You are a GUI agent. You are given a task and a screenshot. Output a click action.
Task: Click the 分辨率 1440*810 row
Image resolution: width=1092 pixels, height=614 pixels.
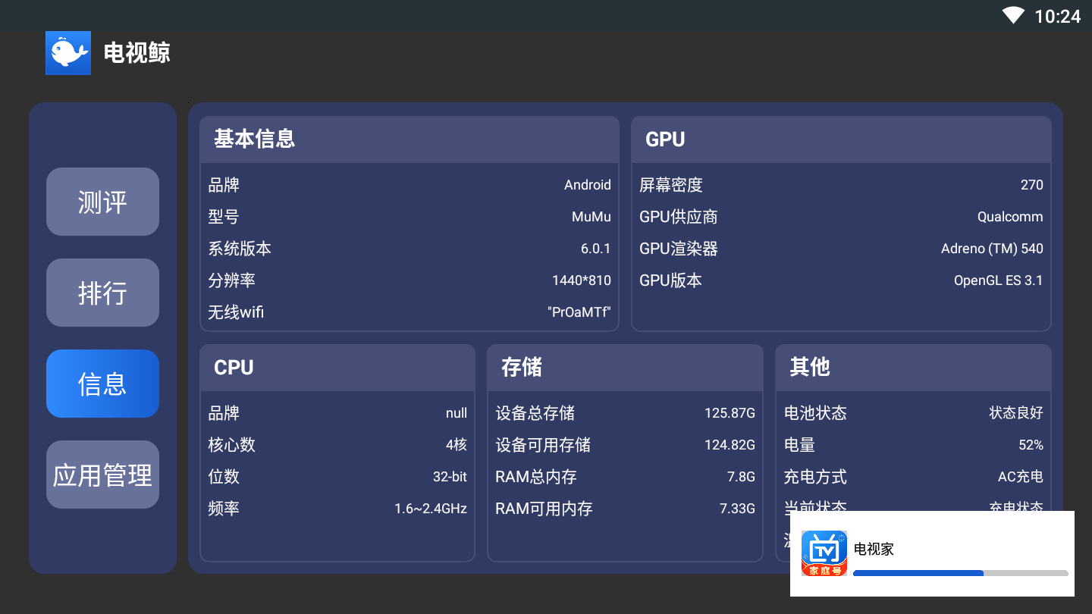[x=409, y=280]
